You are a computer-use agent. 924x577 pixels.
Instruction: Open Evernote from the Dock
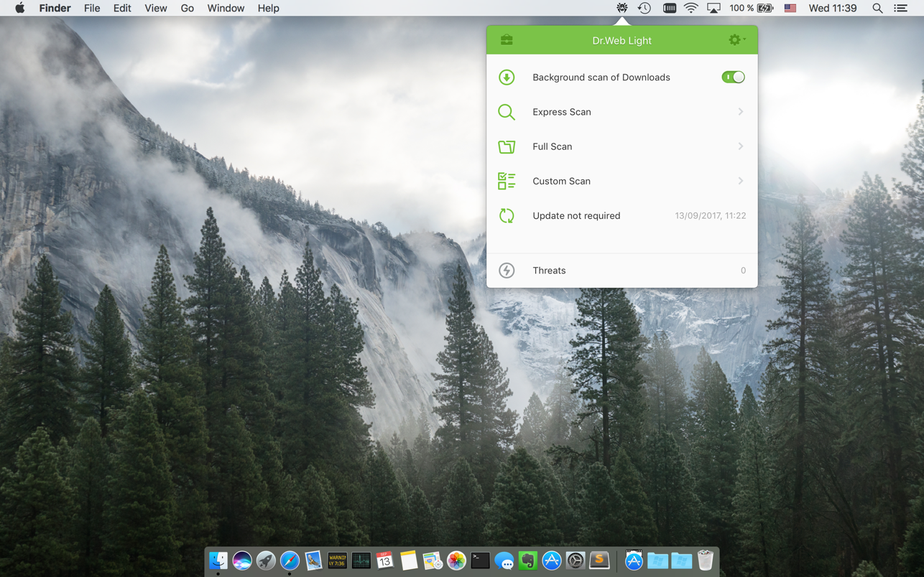click(528, 560)
